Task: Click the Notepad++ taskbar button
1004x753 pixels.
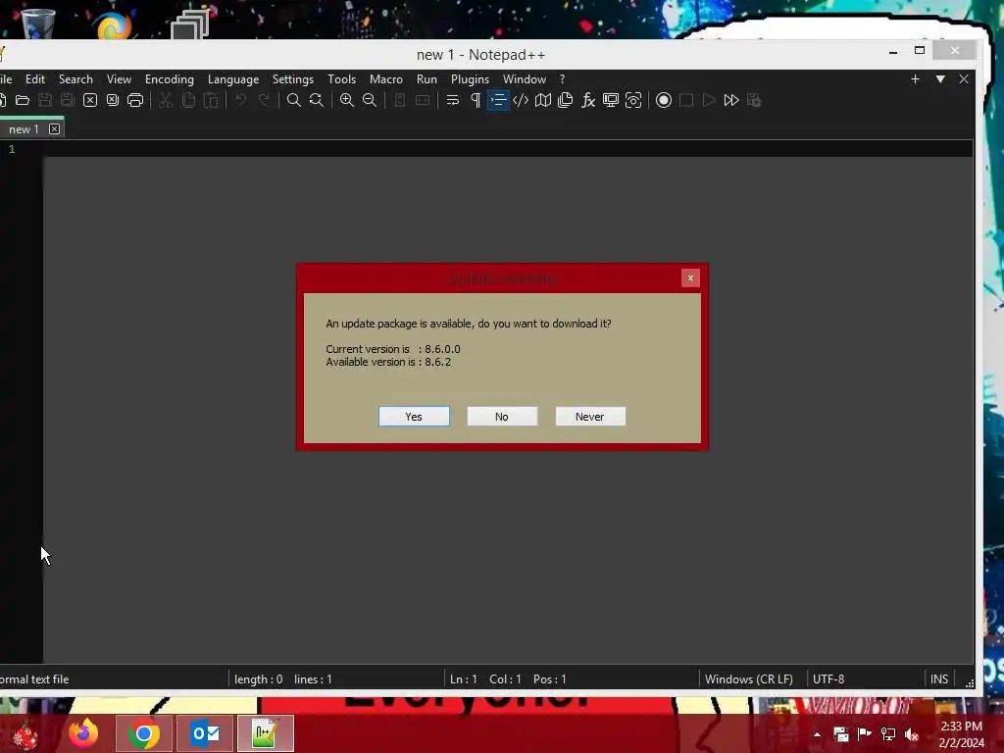Action: [265, 733]
